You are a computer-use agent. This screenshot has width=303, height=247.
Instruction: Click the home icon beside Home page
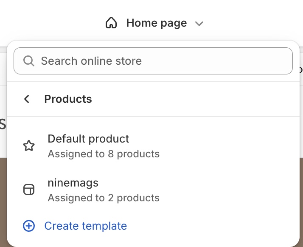111,23
